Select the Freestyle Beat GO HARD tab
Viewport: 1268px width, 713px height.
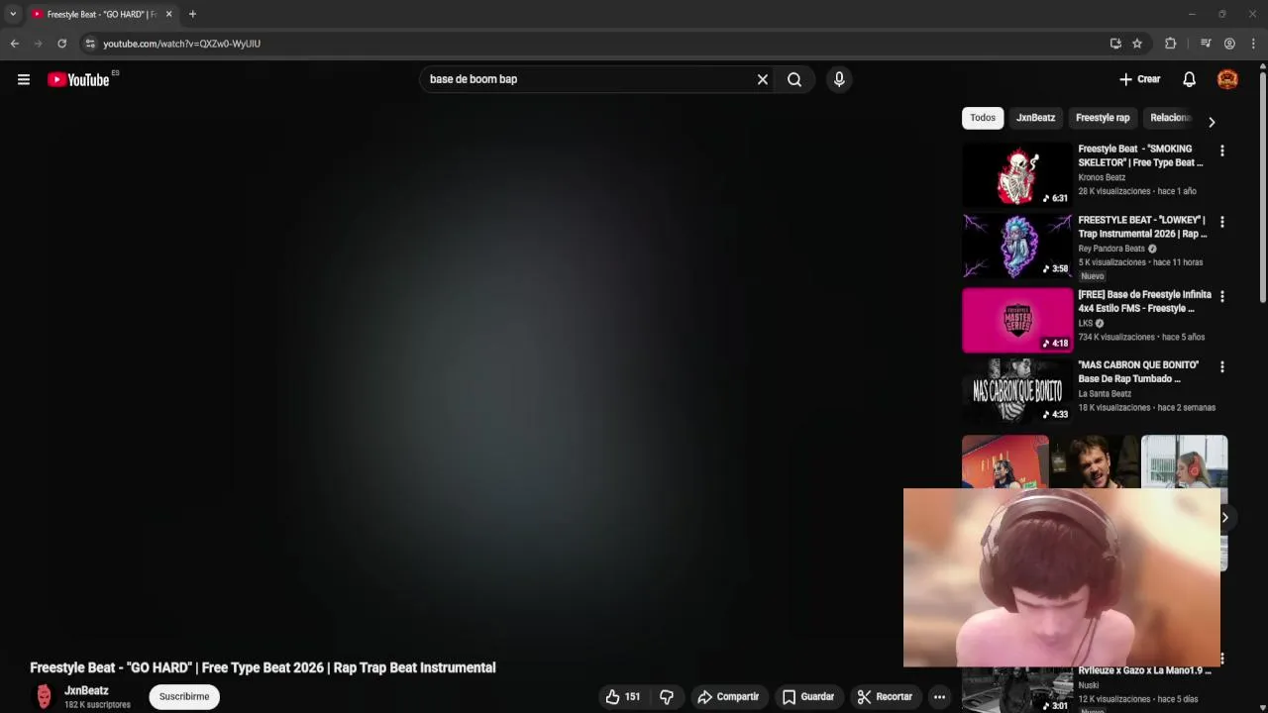coord(102,14)
